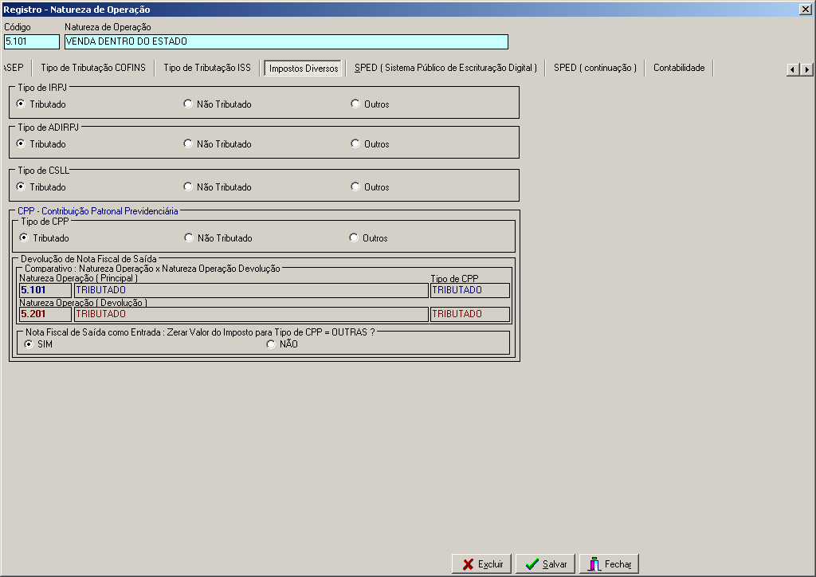Open the SPED Sistema Público tab
816x577 pixels.
445,68
